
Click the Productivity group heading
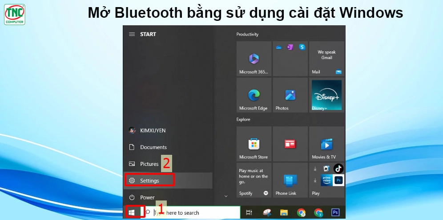click(x=247, y=34)
